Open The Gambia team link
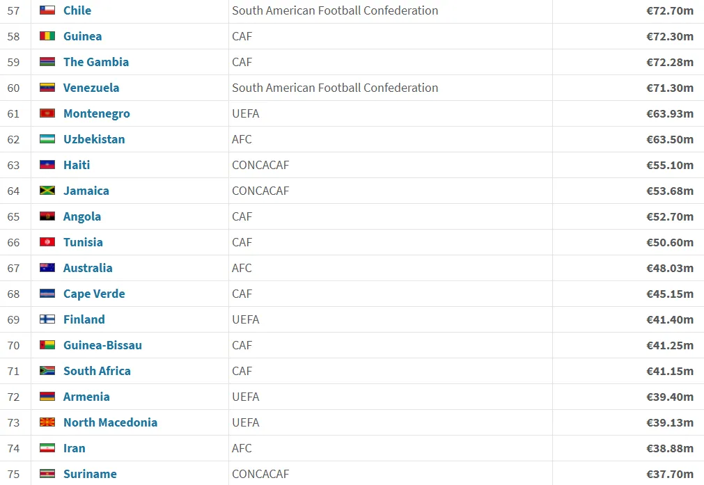The width and height of the screenshot is (704, 485). point(96,62)
